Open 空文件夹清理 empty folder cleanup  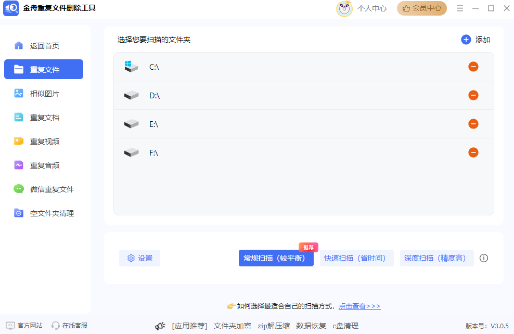44,213
